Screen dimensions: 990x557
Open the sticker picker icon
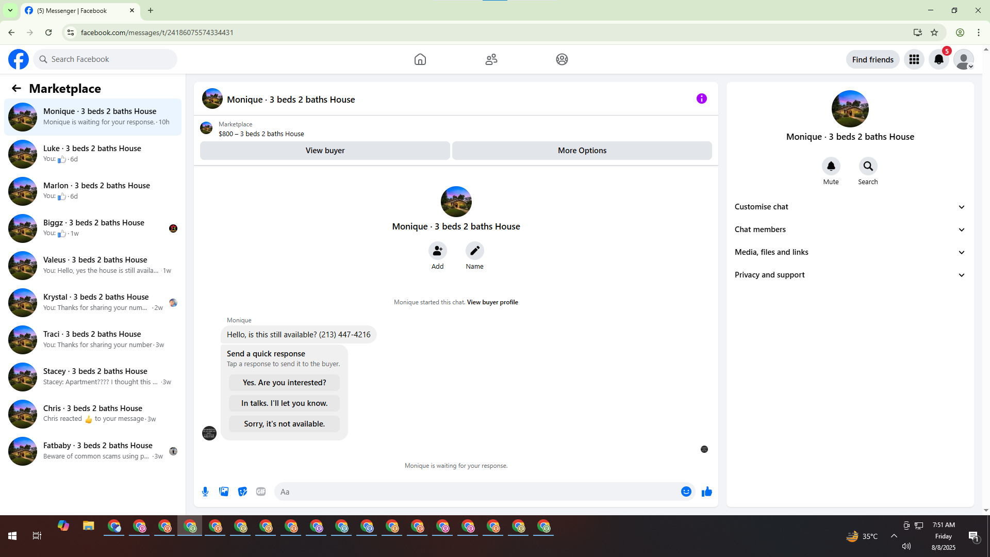242,492
